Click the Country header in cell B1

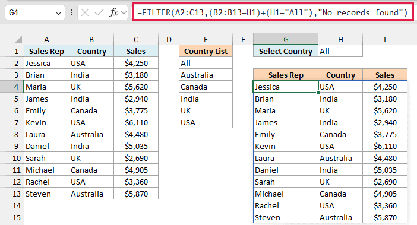point(91,51)
